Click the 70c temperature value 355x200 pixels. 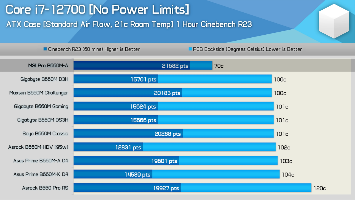(x=219, y=66)
